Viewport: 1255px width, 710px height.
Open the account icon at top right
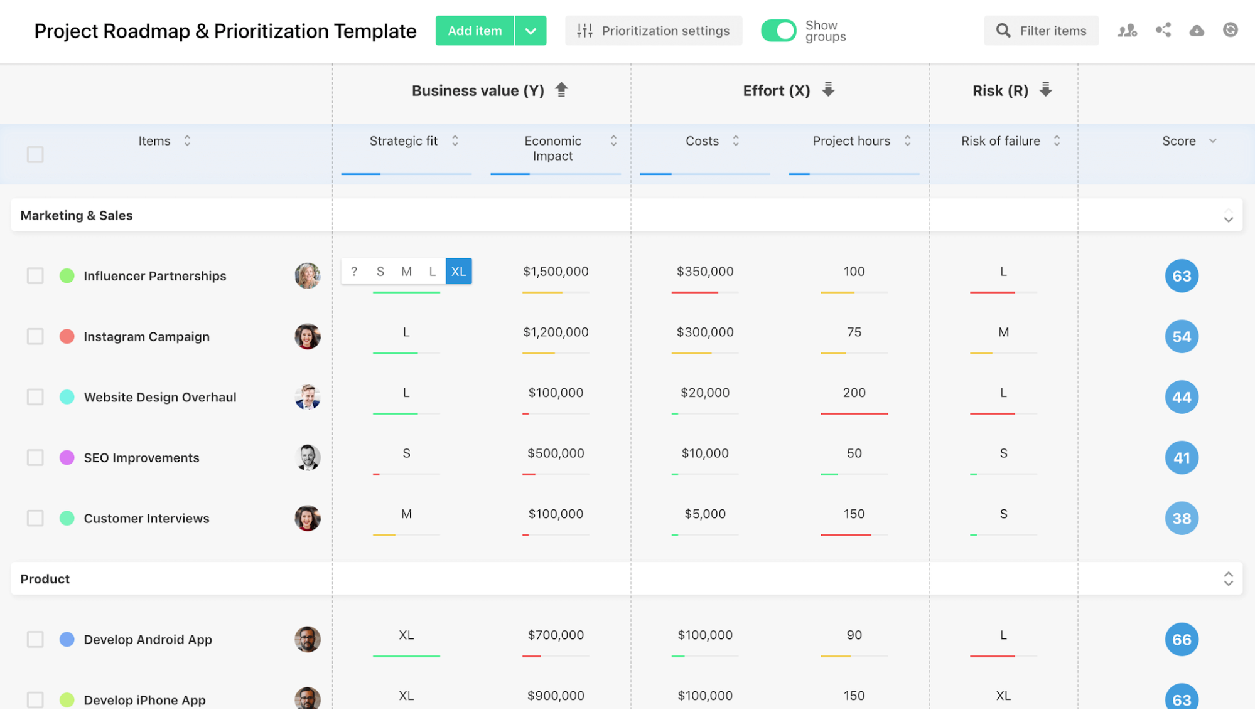click(1230, 30)
